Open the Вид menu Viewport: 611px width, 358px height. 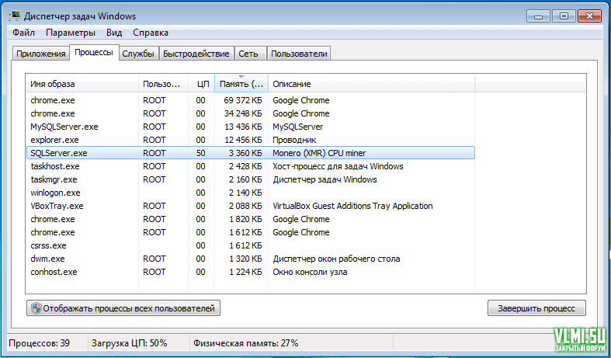[x=114, y=33]
